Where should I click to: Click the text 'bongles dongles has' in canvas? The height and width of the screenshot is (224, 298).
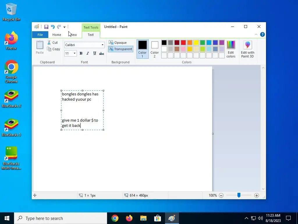coord(80,94)
